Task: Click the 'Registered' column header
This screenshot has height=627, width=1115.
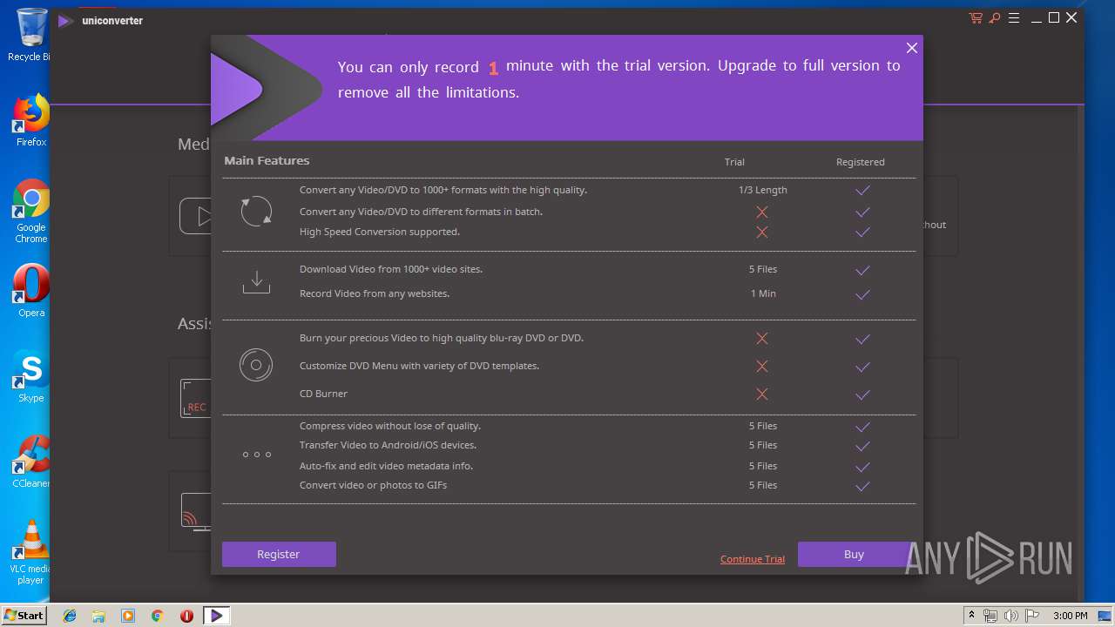Action: point(861,162)
